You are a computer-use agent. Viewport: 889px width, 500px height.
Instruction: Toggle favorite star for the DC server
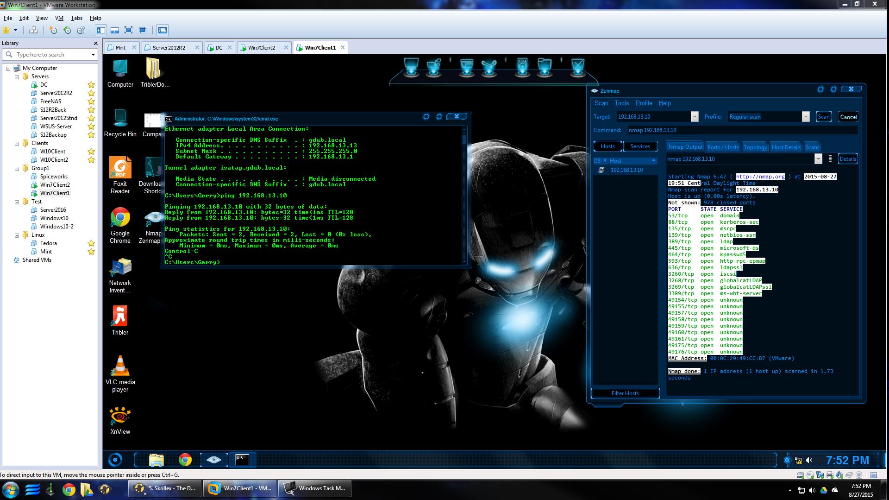point(91,85)
